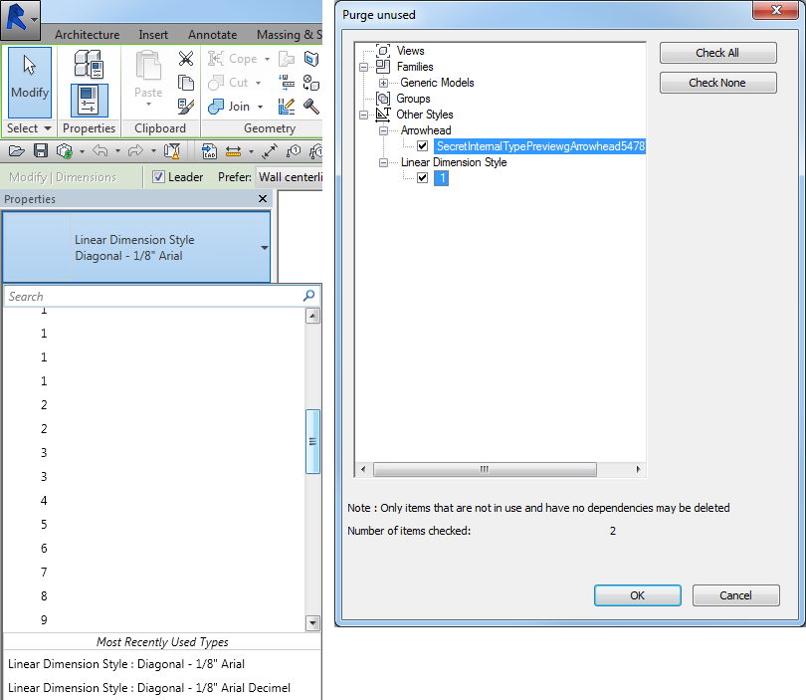Collapse the Arrowhead tree node
This screenshot has width=806, height=700.
(383, 130)
